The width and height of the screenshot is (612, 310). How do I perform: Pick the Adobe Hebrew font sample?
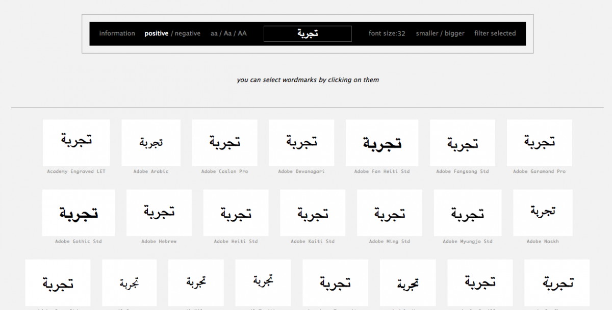pyautogui.click(x=159, y=213)
